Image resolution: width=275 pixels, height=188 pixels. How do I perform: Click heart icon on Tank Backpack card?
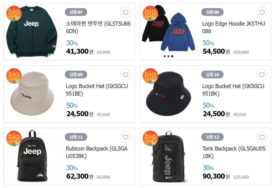point(262,137)
